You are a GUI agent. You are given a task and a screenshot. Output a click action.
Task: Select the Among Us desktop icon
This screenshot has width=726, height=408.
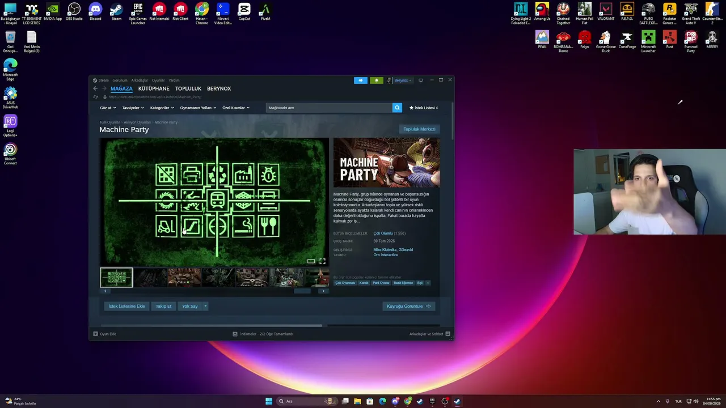tap(542, 12)
